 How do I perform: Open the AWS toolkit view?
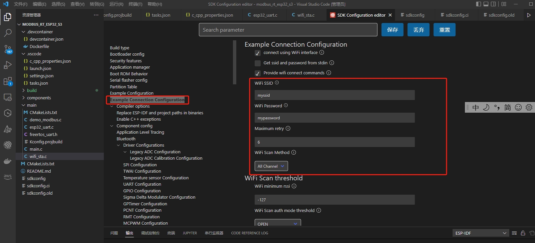pos(8,177)
